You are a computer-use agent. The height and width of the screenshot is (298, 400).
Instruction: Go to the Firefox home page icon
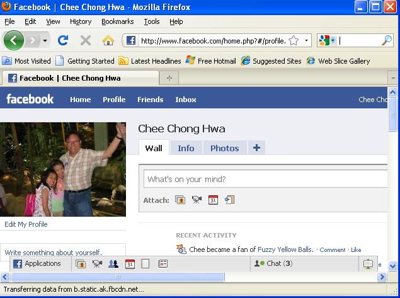(x=108, y=40)
